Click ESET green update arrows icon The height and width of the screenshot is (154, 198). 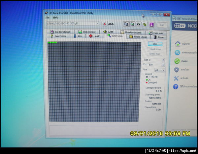(177, 61)
